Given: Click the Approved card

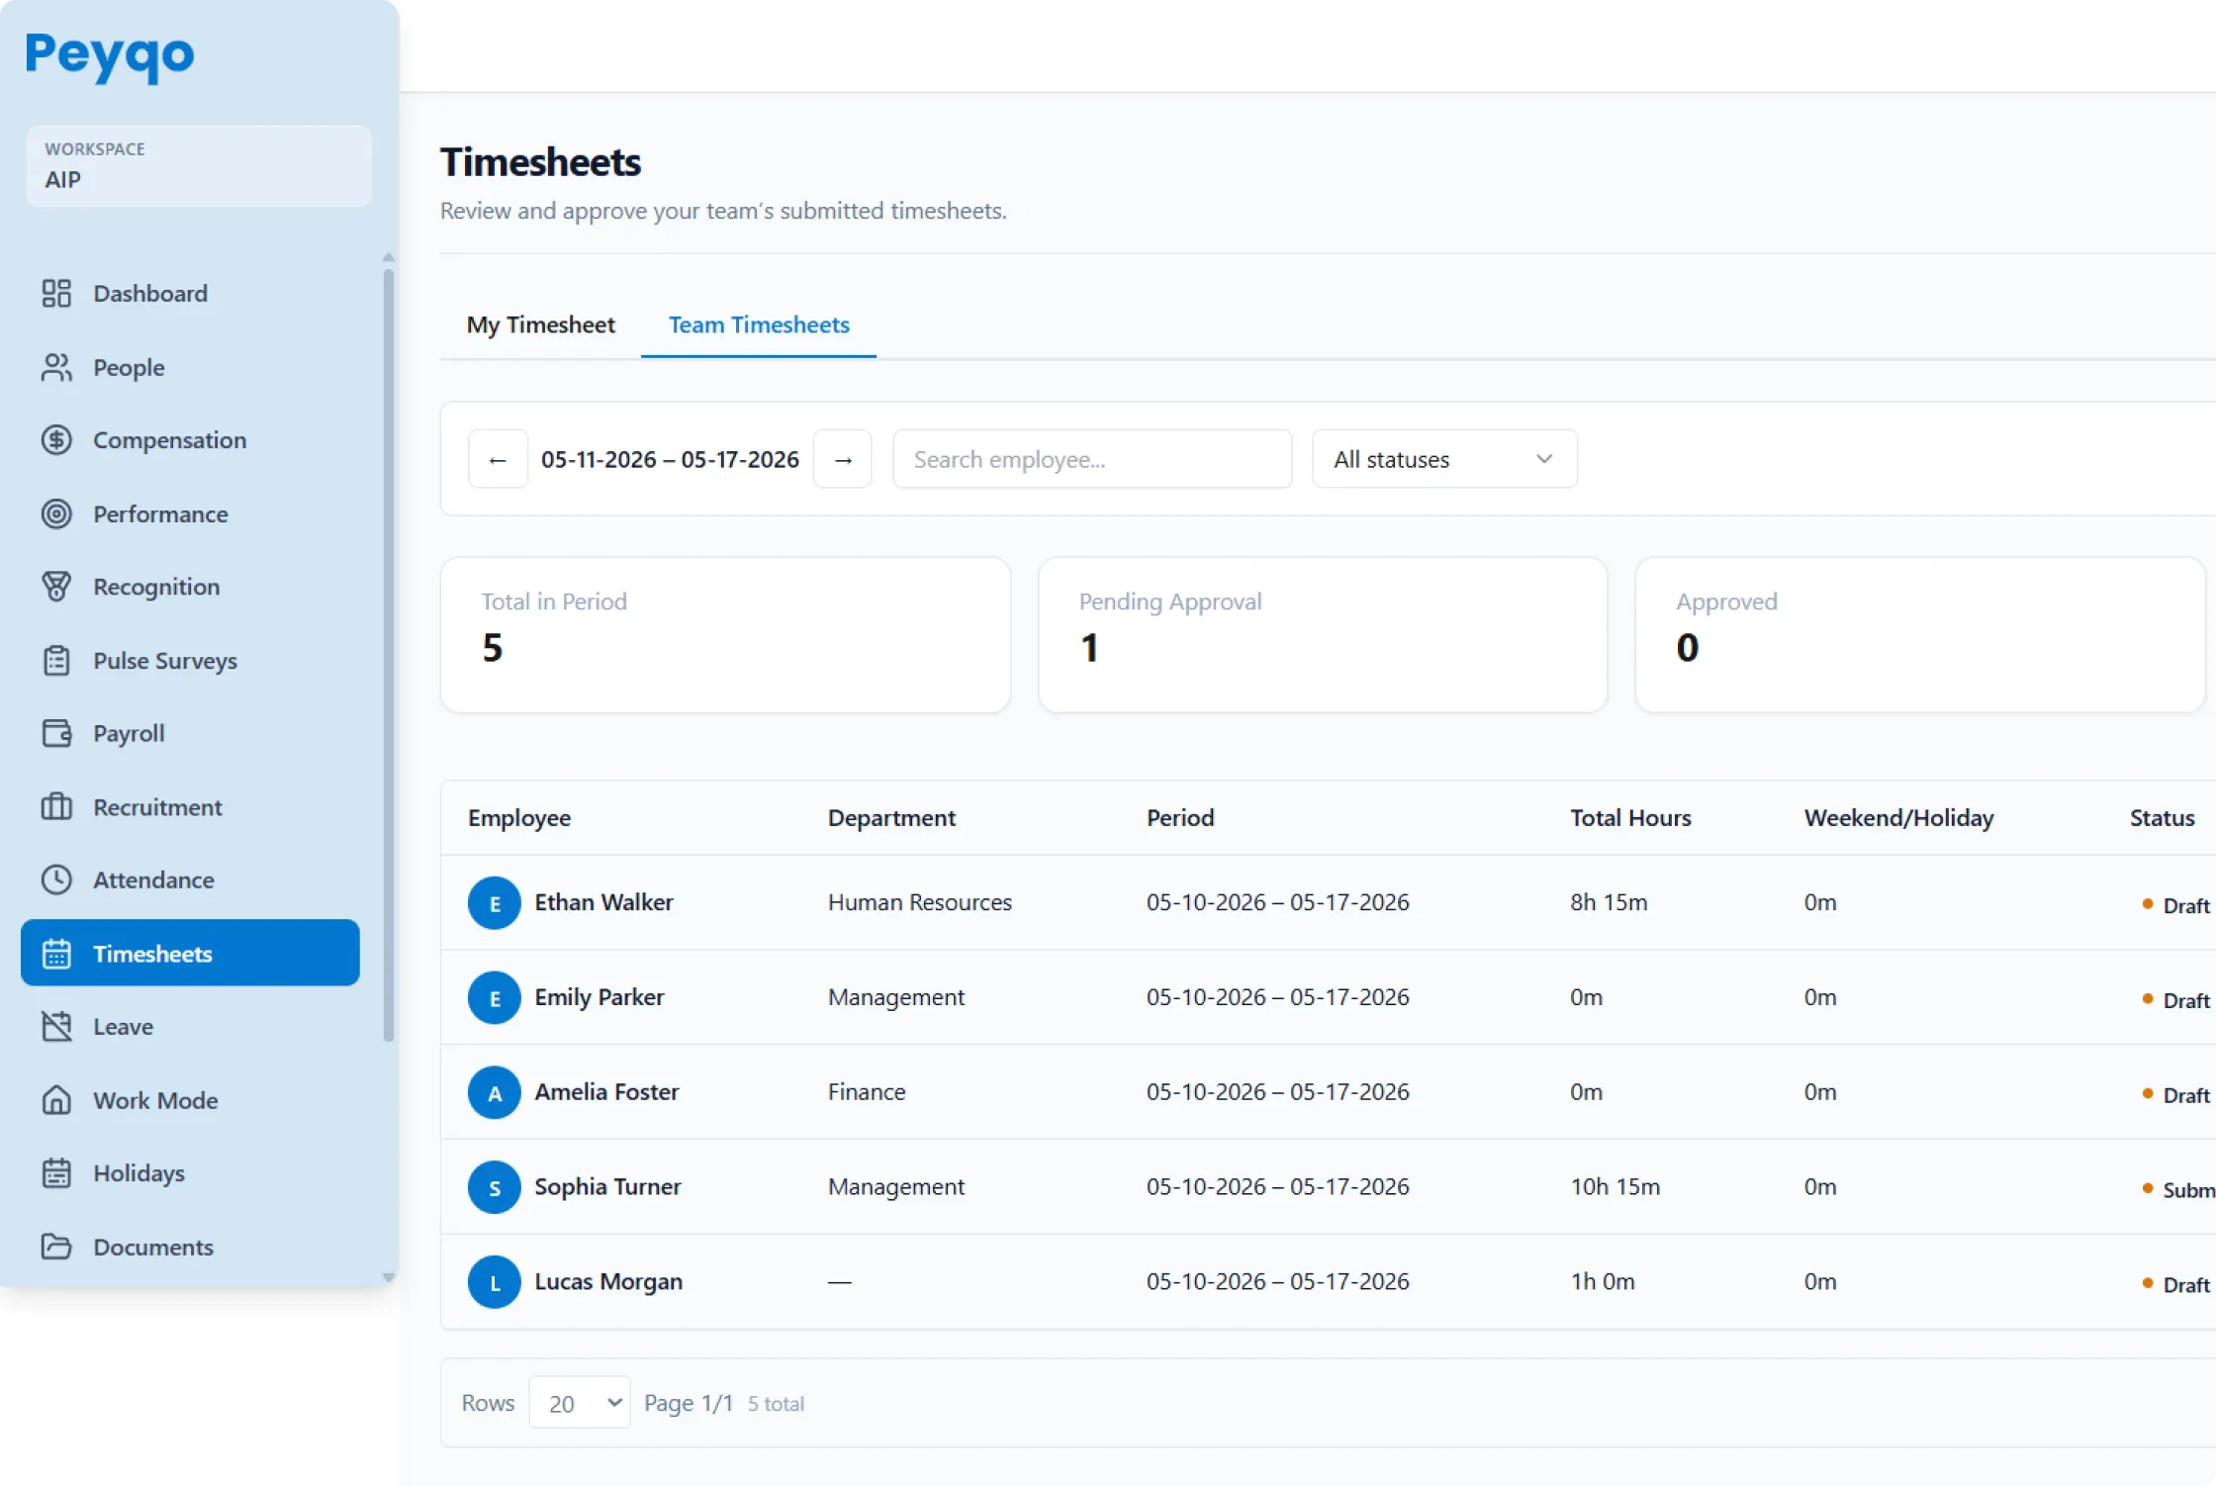Looking at the screenshot, I should (x=1920, y=634).
